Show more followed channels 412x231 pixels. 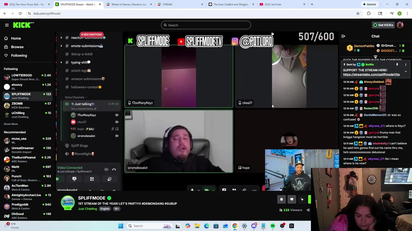click(11, 124)
